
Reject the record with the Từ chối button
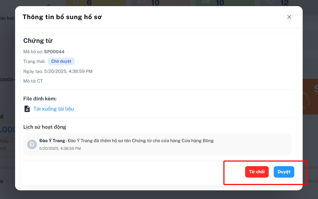click(257, 172)
